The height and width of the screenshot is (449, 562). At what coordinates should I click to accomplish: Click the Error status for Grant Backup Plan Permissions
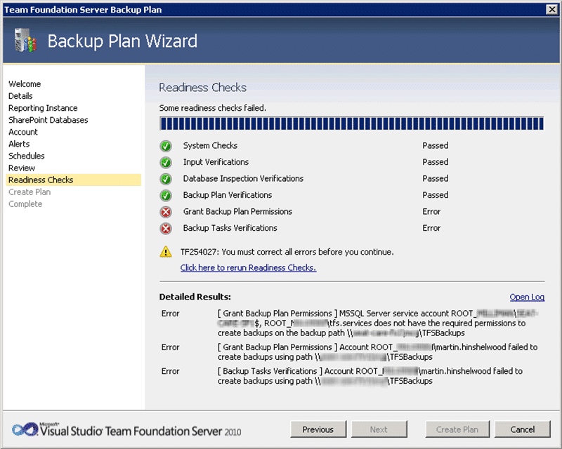click(x=431, y=212)
